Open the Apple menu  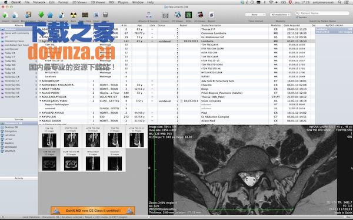[5, 2]
